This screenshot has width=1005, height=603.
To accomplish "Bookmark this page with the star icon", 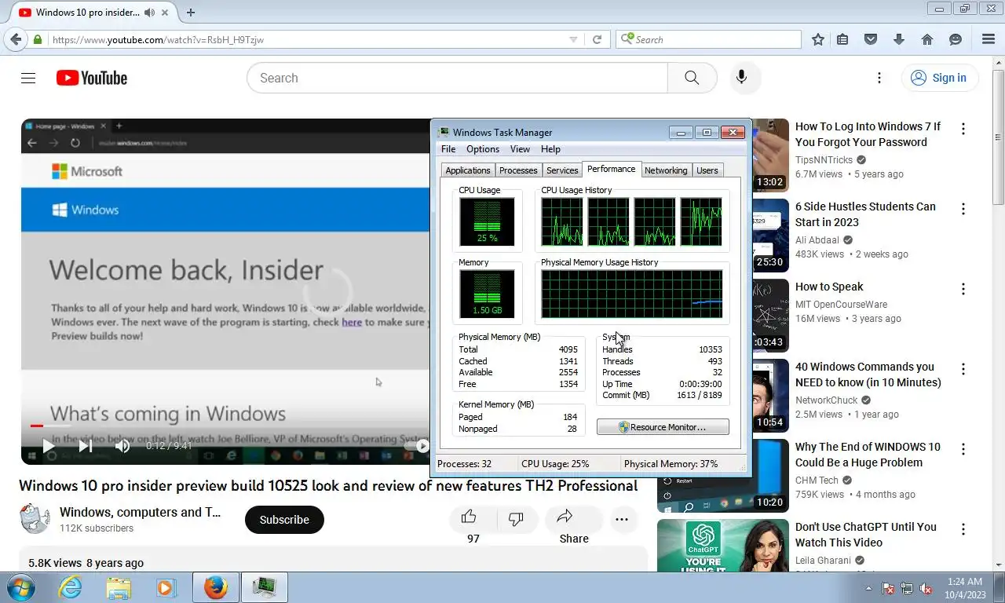I will pos(818,39).
